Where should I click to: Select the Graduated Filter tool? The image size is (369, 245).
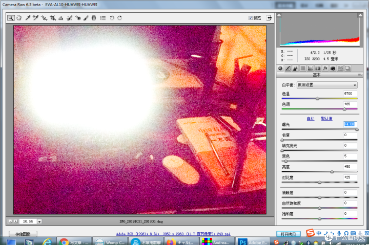[x=94, y=18]
